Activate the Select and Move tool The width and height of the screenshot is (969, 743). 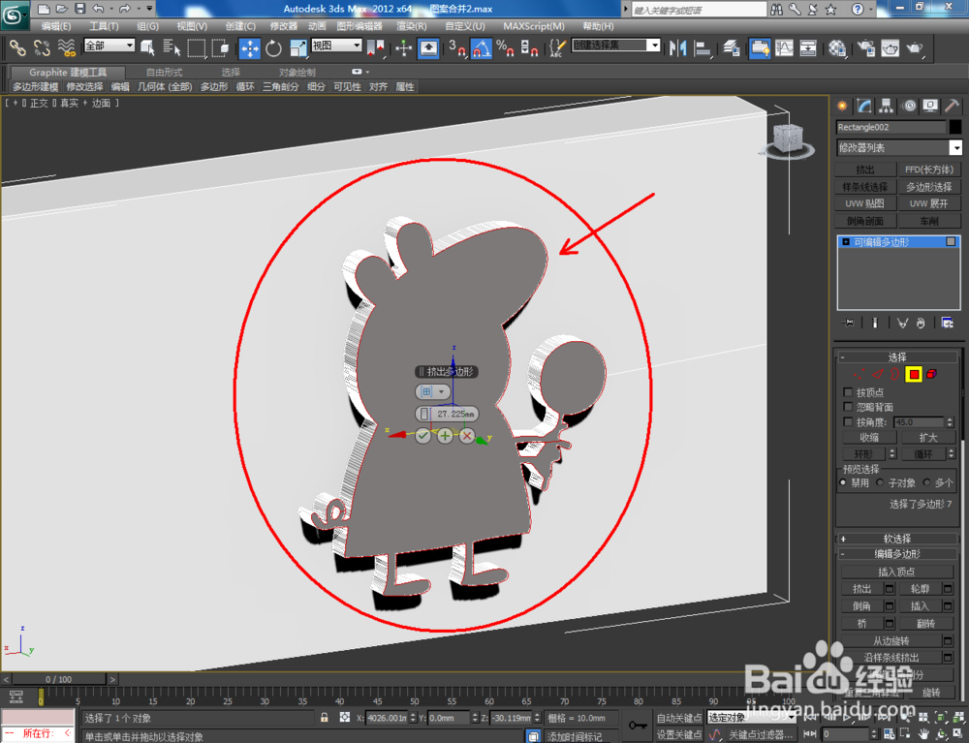[250, 47]
